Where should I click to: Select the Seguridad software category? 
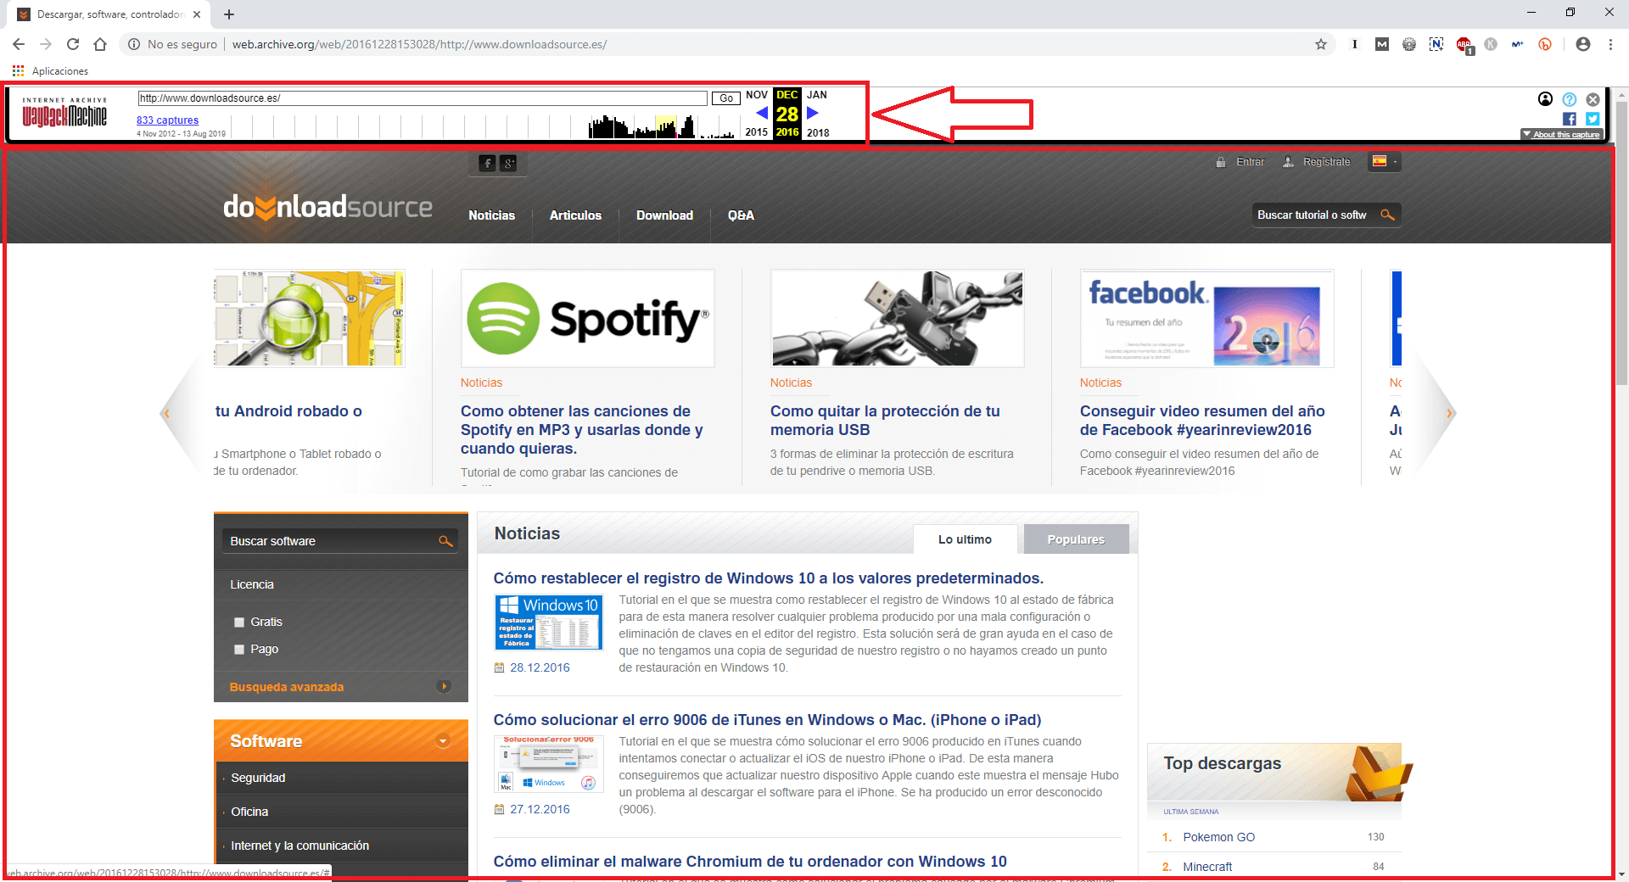point(258,778)
